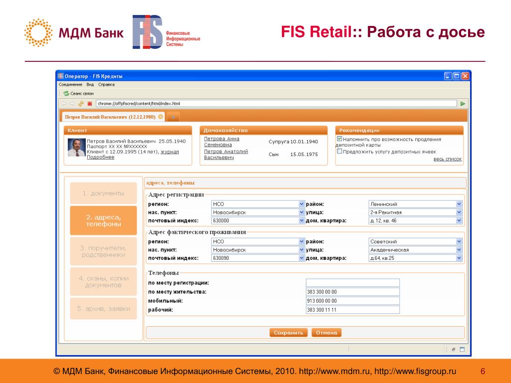This screenshot has width=511, height=383.
Task: Expand dropdown with д. 12, кв. 46
Action: (459, 220)
